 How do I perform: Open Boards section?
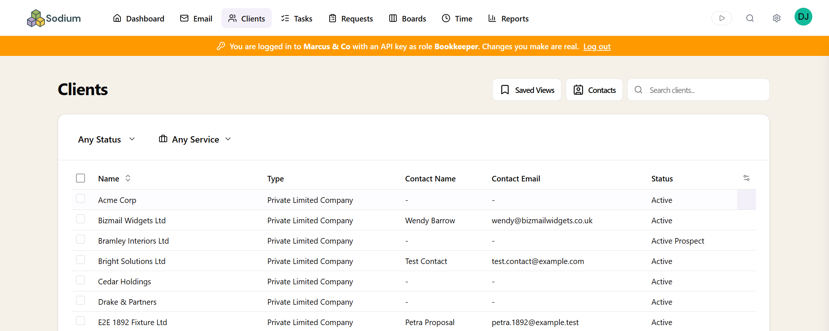pyautogui.click(x=407, y=18)
